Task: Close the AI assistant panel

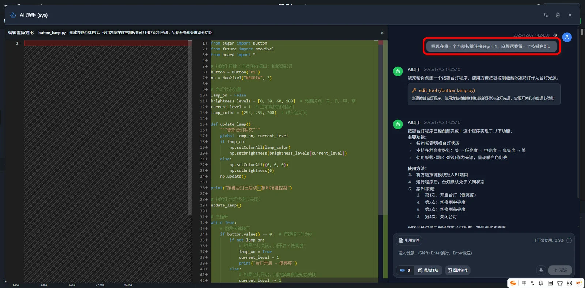Action: [x=570, y=15]
